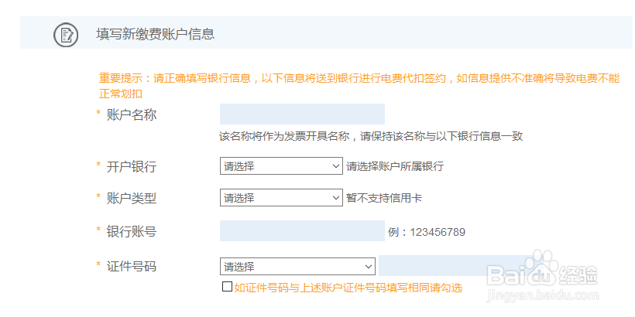Image resolution: width=635 pixels, height=317 pixels.
Task: Focus the 银行账号 input field
Action: coord(302,231)
